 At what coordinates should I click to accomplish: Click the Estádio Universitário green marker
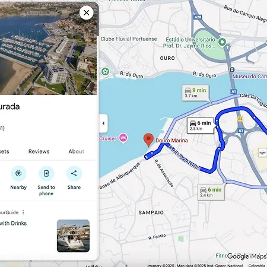click(222, 42)
